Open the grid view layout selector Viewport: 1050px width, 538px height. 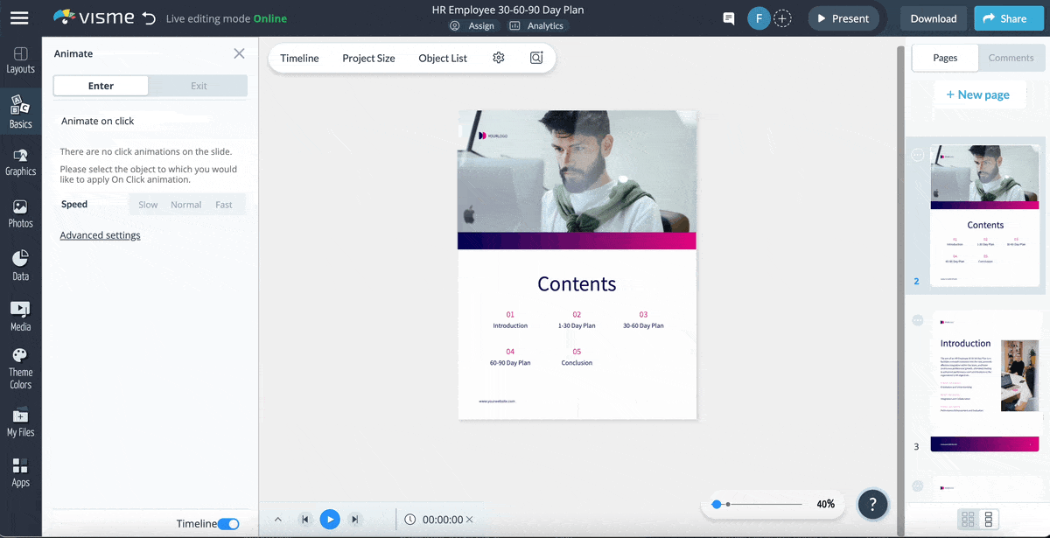(x=969, y=519)
